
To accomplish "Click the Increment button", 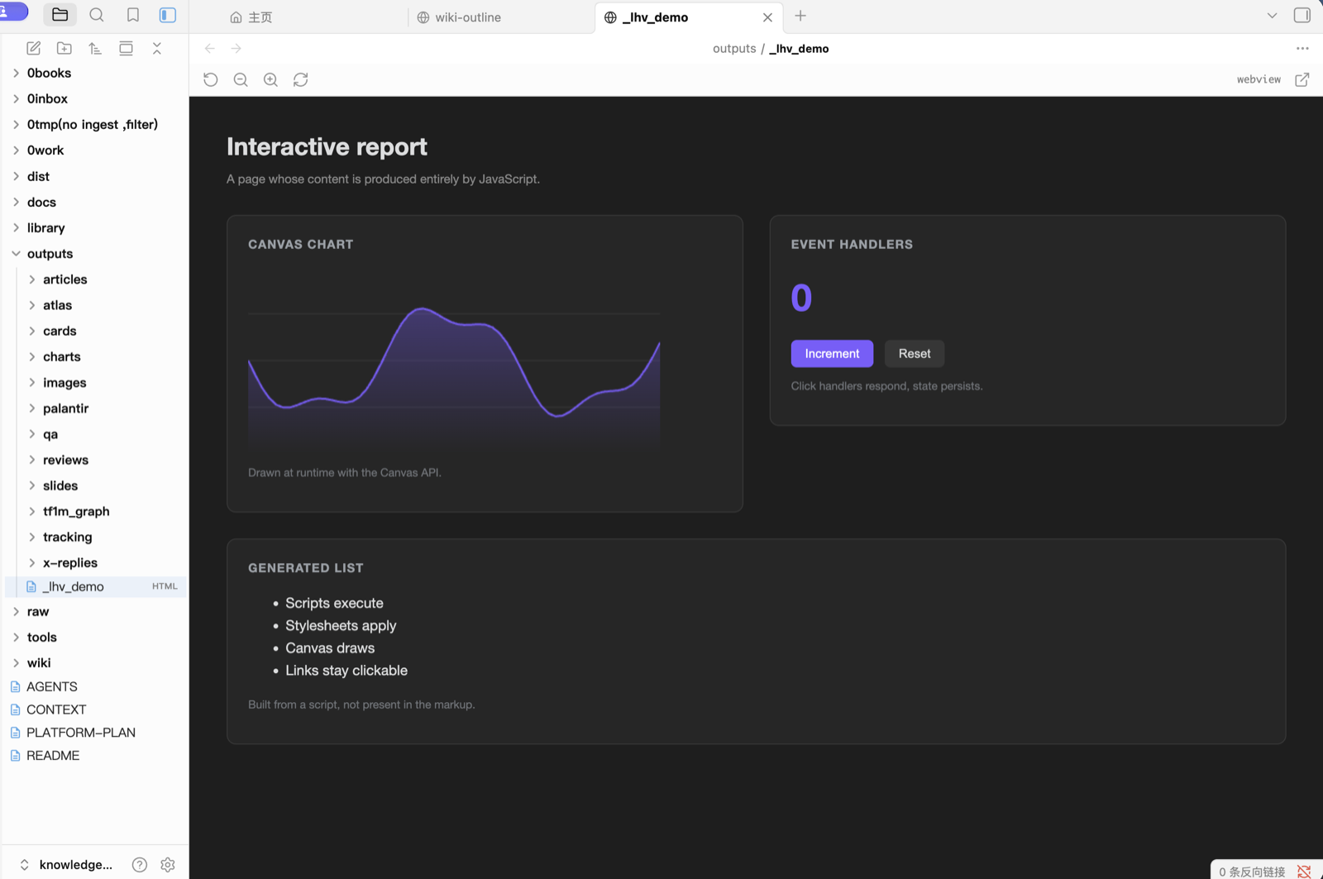I will point(832,354).
